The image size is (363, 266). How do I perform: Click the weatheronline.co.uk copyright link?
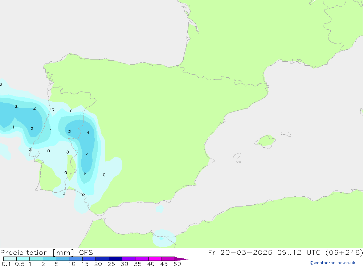tap(333, 263)
